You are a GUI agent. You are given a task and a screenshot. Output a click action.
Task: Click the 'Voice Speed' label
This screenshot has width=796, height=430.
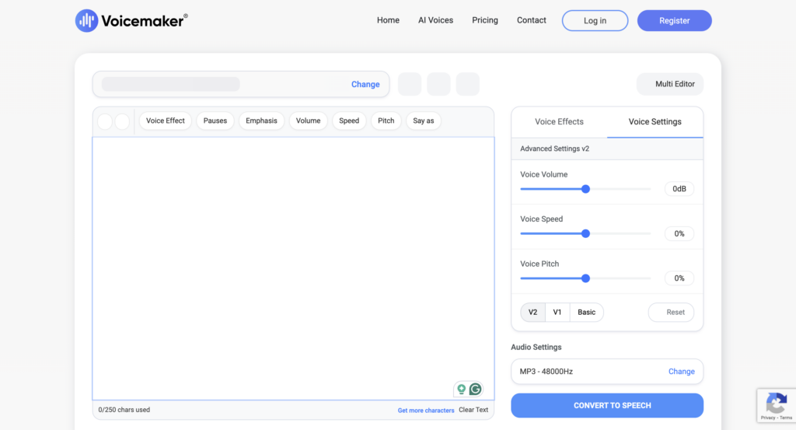[541, 219]
